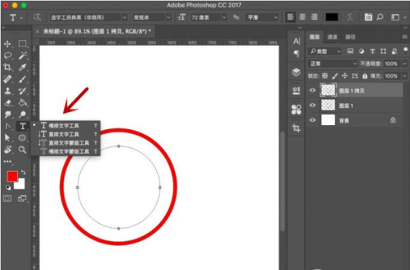Select the Rectangular Marquee tool
Image resolution: width=410 pixels, height=270 pixels.
23,44
